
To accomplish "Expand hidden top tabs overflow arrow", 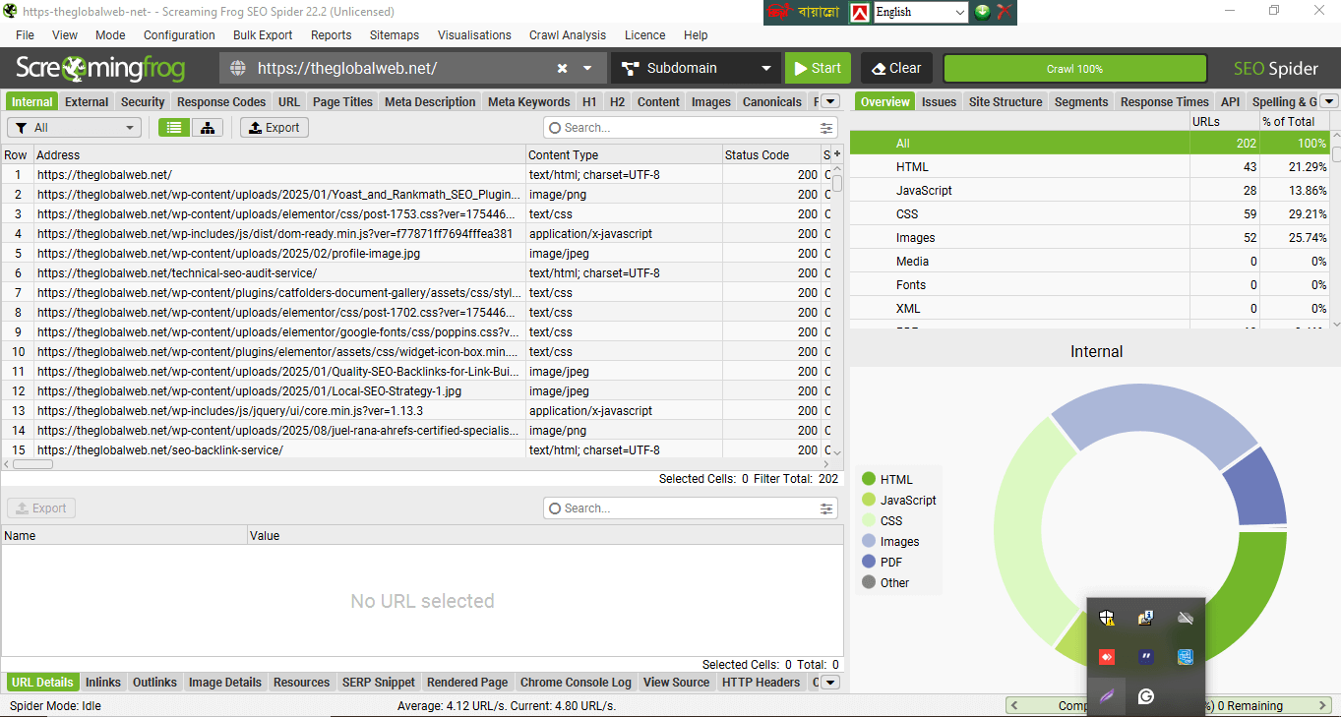I will click(x=829, y=101).
